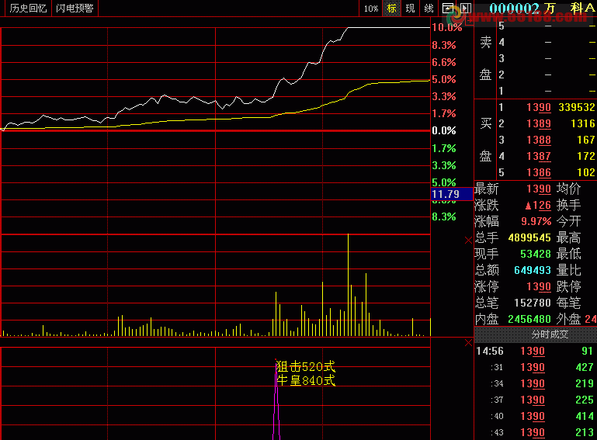Close the indicator sub-chart with its red X
597x440 pixels.
468,343
